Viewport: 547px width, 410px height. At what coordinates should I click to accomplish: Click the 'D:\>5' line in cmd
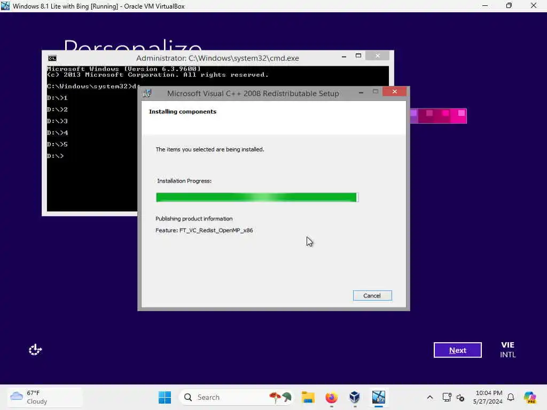tap(57, 144)
